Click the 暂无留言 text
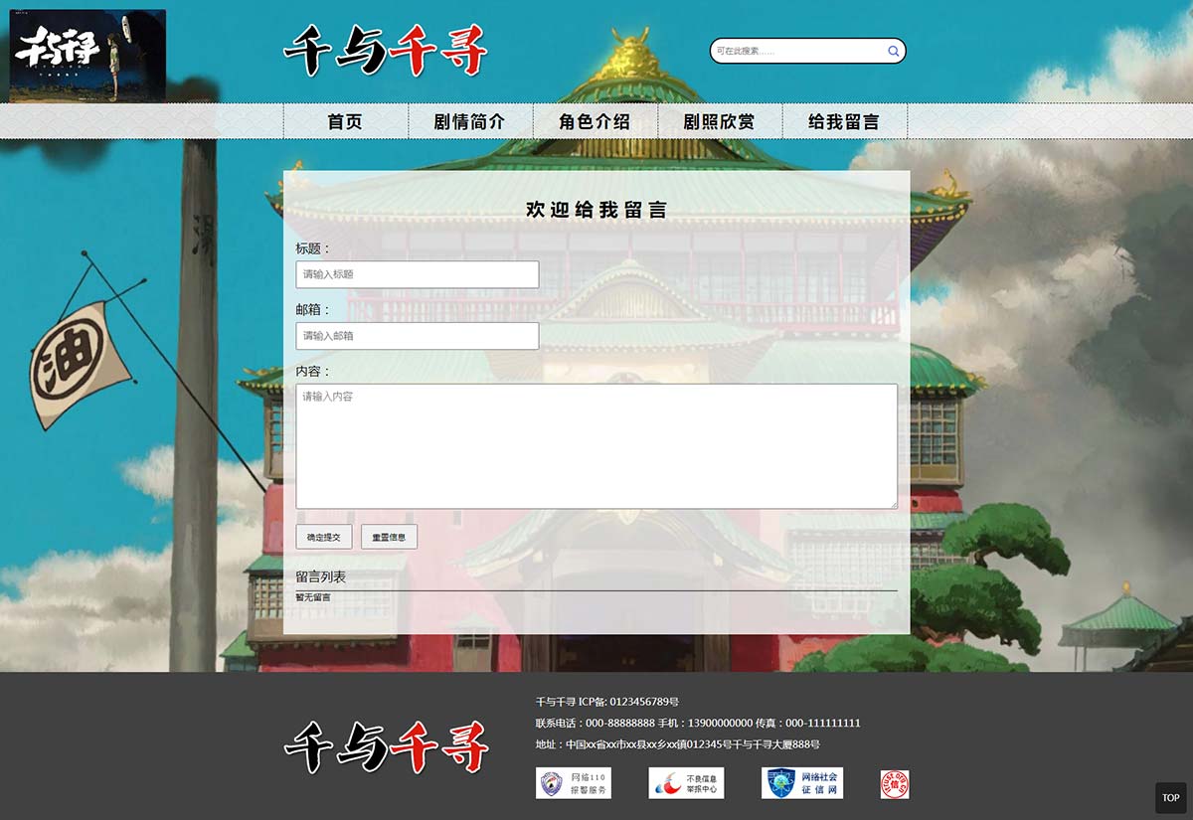 (313, 597)
